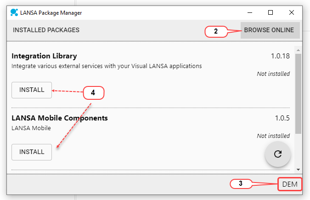Click the LANSA logo in the title bar
Screen dimensions: 310x200
14,12
